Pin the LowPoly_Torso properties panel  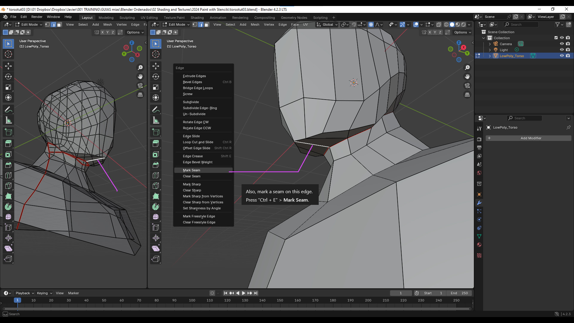coord(568,127)
